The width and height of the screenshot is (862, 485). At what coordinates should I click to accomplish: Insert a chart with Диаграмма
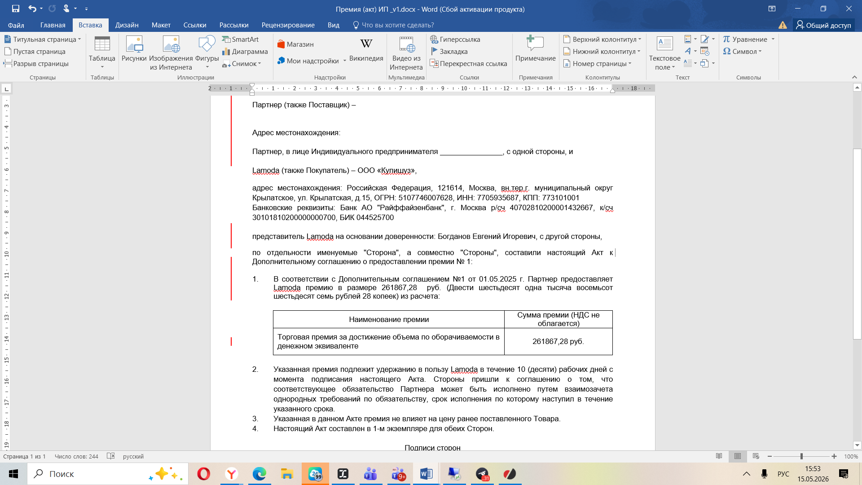coord(245,52)
